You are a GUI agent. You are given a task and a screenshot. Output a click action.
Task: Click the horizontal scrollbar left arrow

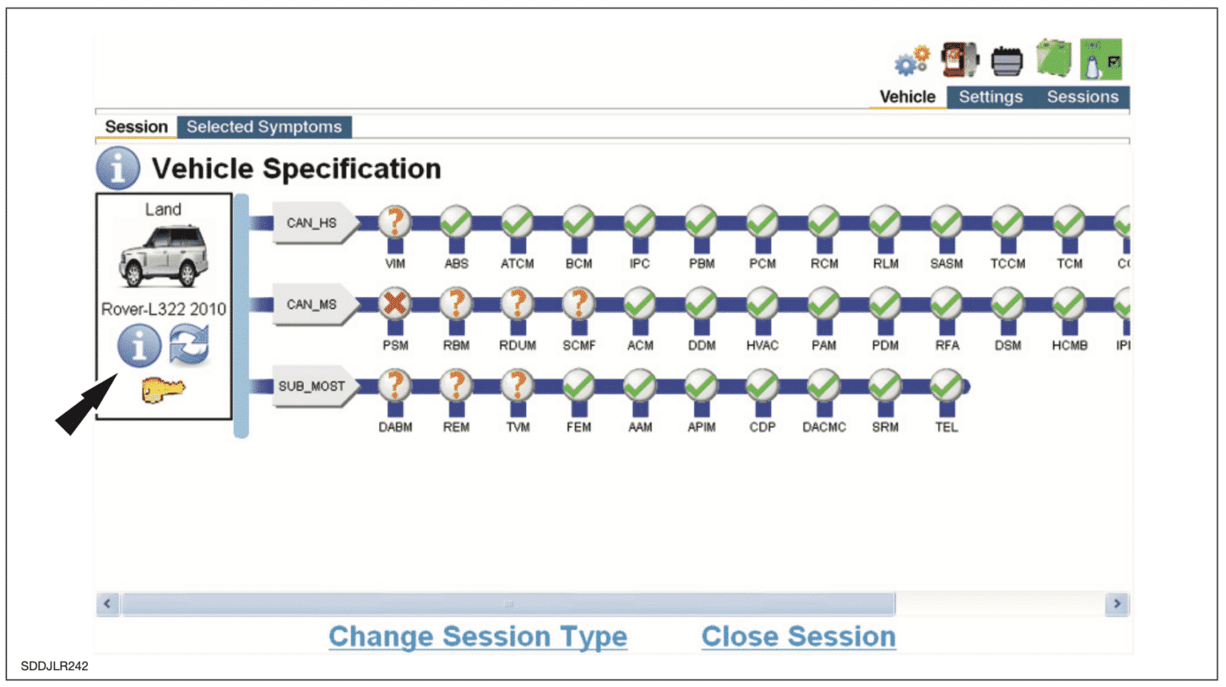coord(108,604)
